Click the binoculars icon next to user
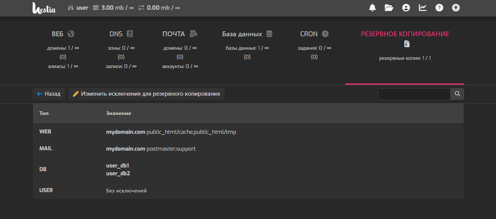The height and width of the screenshot is (219, 496). pos(71,7)
